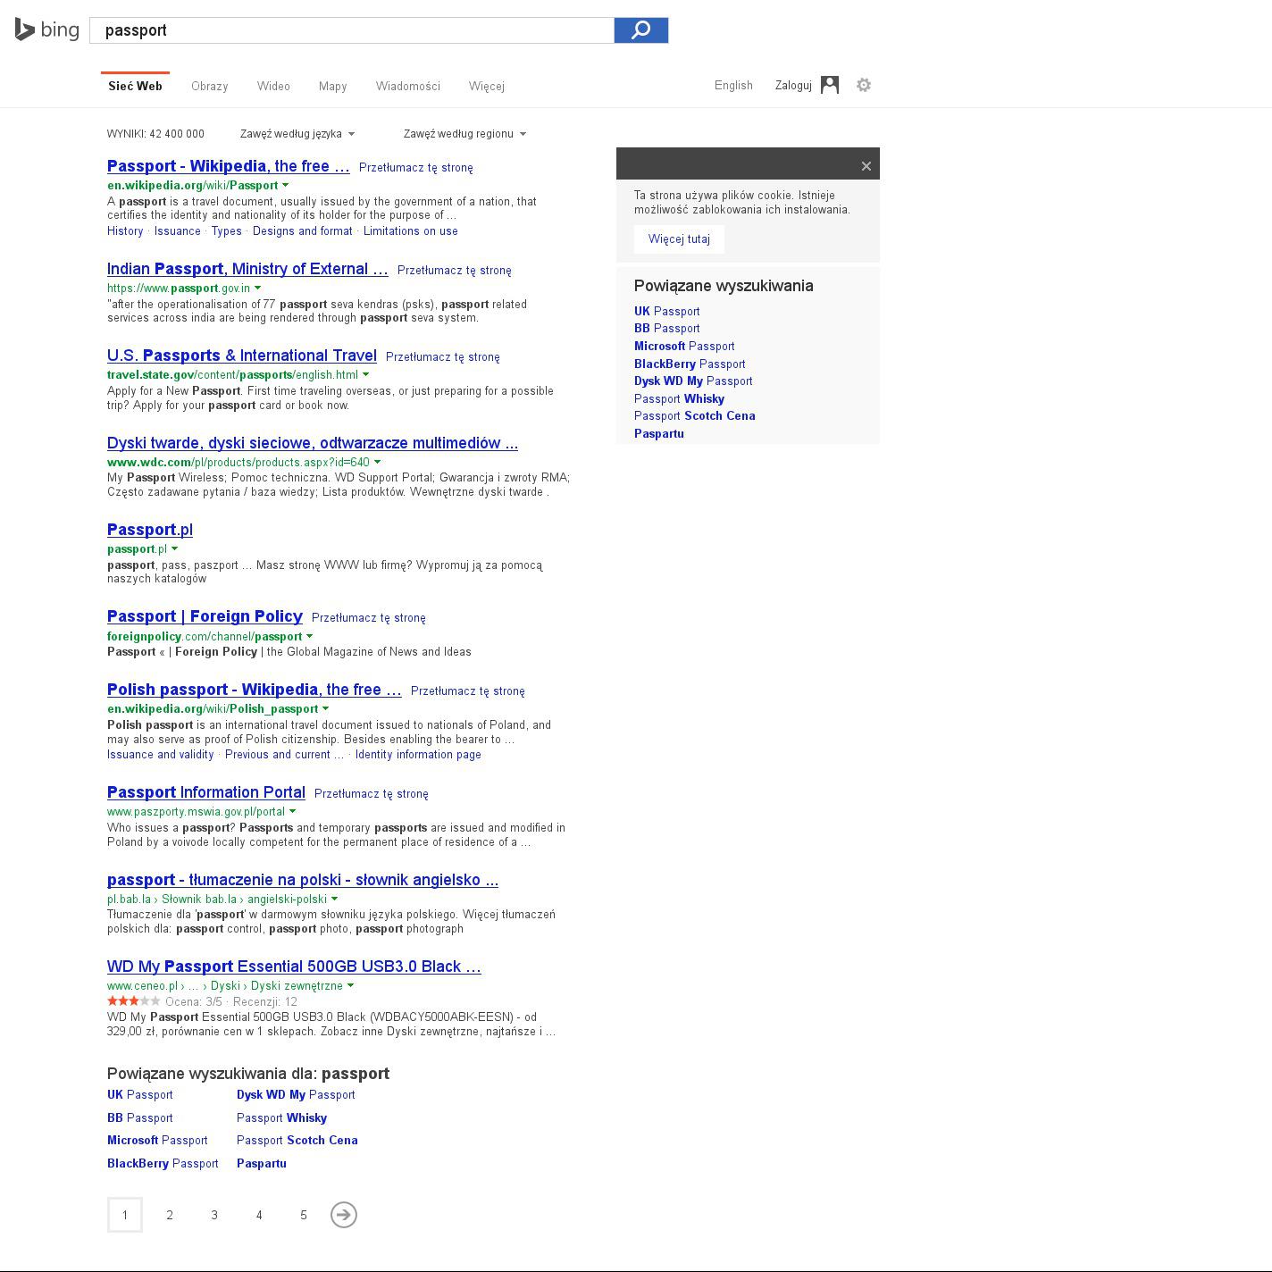Viewport: 1272px width, 1272px height.
Task: Go to next results page arrow
Action: click(x=343, y=1215)
